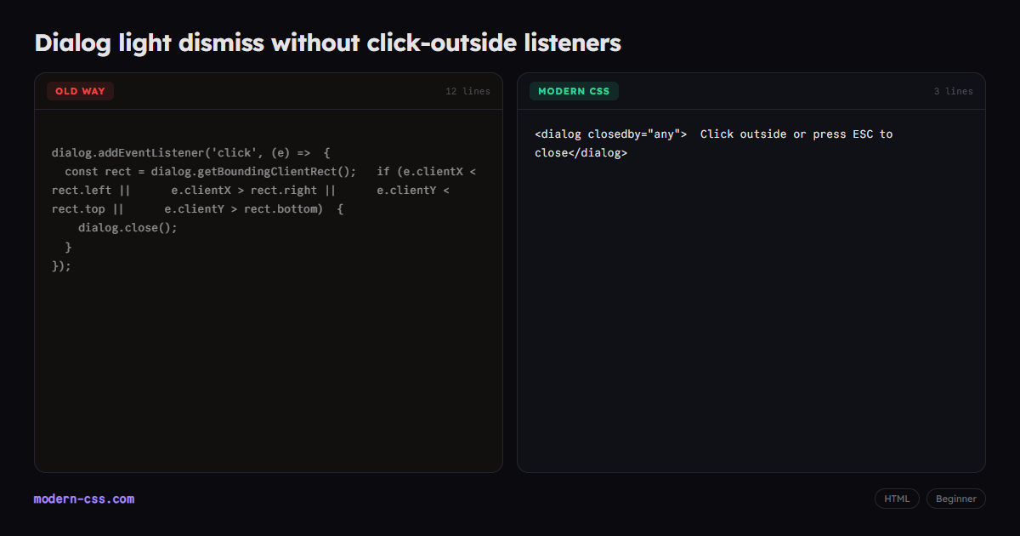Click the MODERN CSS badge
Viewport: 1020px width, 536px height.
point(574,91)
